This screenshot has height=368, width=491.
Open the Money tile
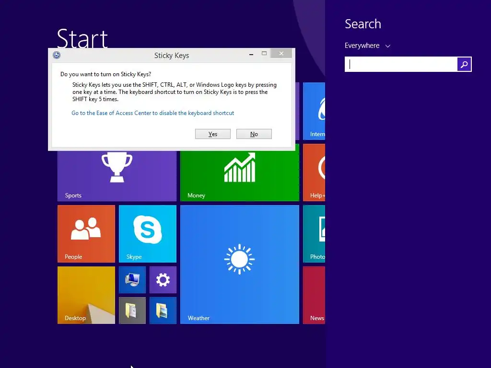[240, 176]
